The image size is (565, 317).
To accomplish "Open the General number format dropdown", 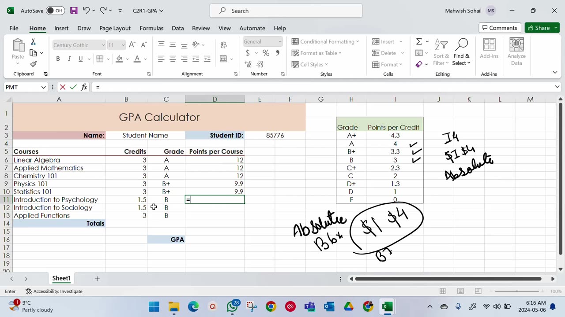I will coord(280,41).
